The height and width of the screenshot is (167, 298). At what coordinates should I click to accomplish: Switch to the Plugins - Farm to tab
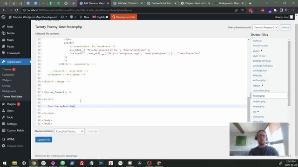coord(196,3)
